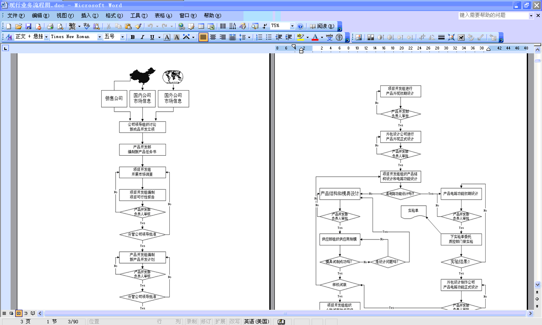Open the 表格 (Table) menu
Viewport: 542px width, 325px height.
163,16
